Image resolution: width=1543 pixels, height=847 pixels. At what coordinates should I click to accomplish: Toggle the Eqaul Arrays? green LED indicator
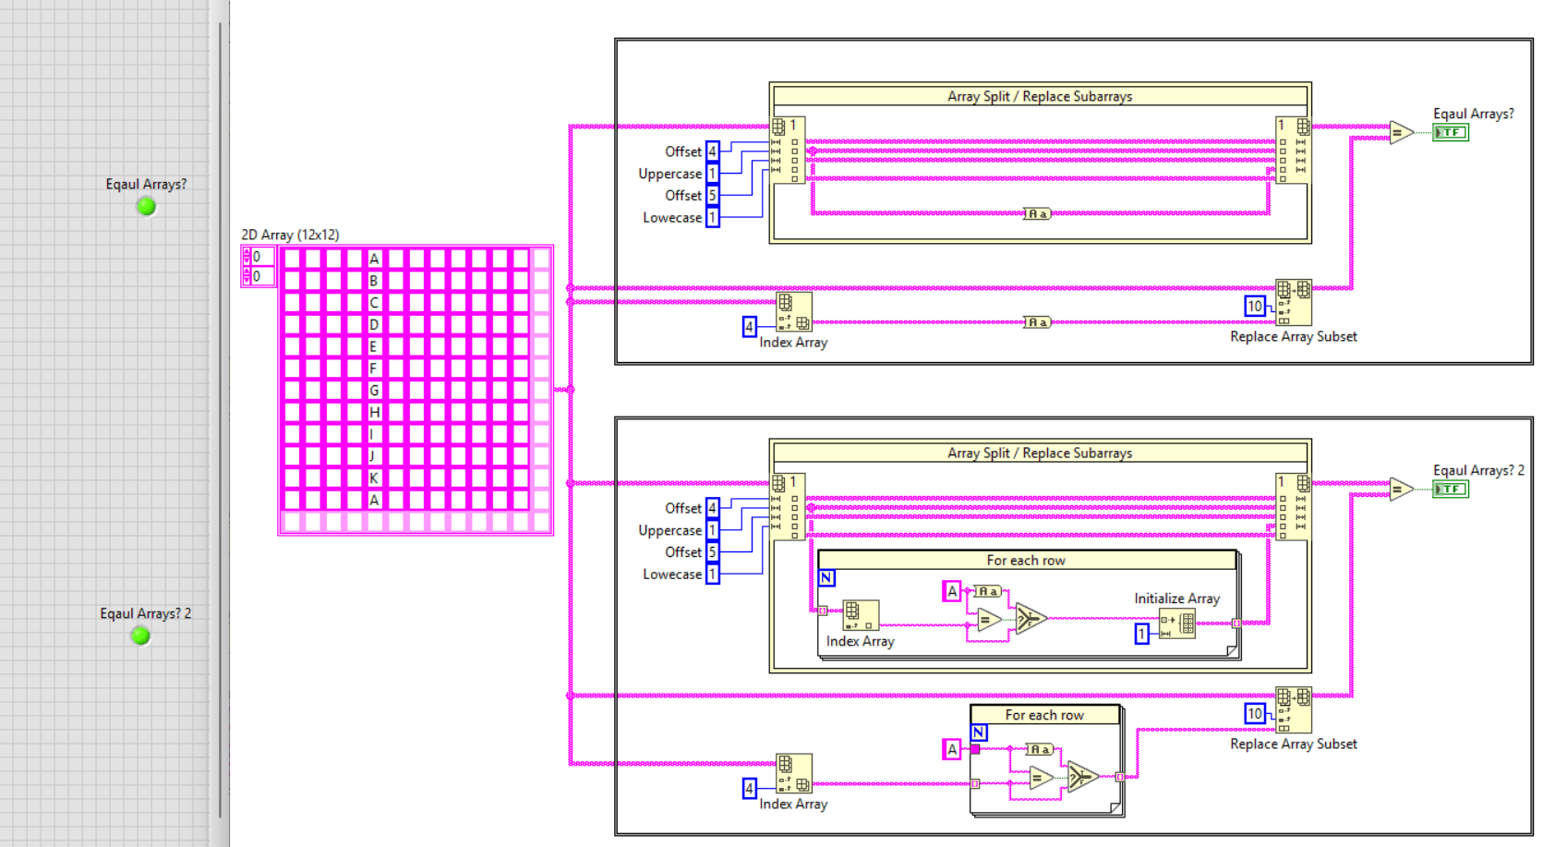[145, 206]
